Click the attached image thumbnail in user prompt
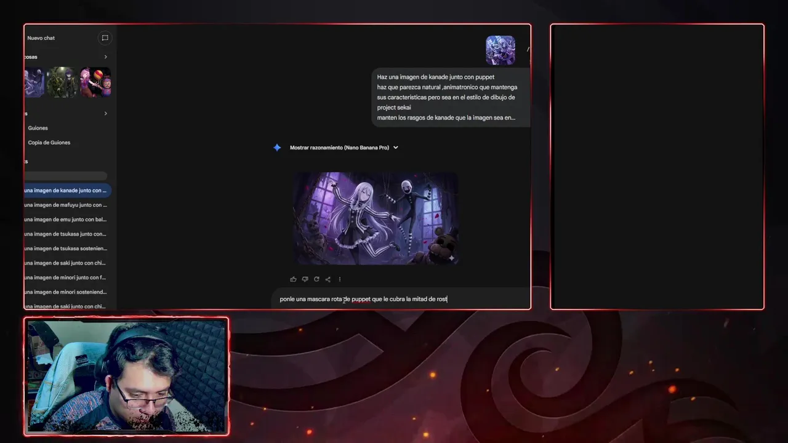This screenshot has height=443, width=788. point(501,50)
